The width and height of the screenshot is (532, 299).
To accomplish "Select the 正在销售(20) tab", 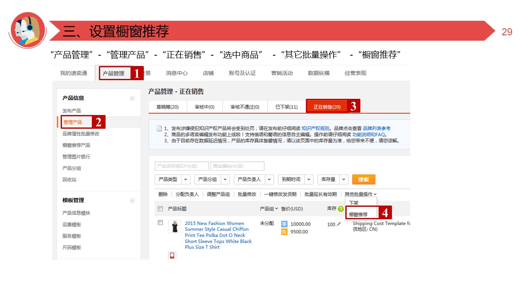I will click(x=327, y=107).
